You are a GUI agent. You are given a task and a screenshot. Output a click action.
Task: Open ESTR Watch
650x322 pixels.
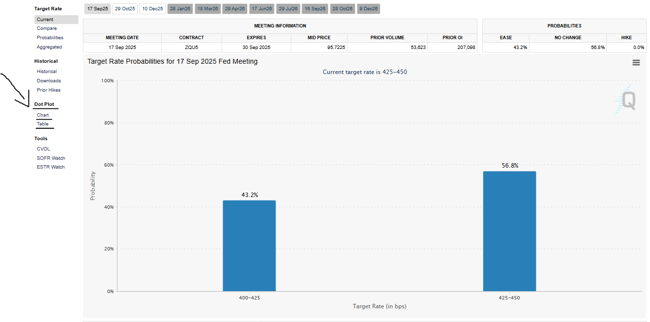50,167
